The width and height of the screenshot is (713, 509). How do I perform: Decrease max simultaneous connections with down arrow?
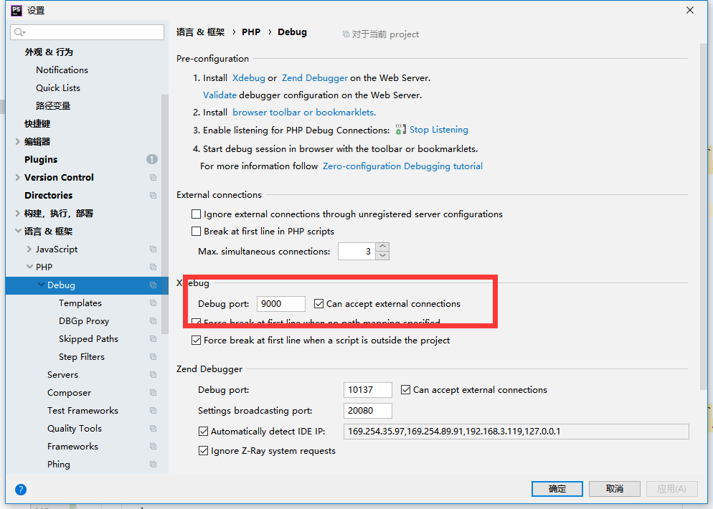click(x=382, y=255)
